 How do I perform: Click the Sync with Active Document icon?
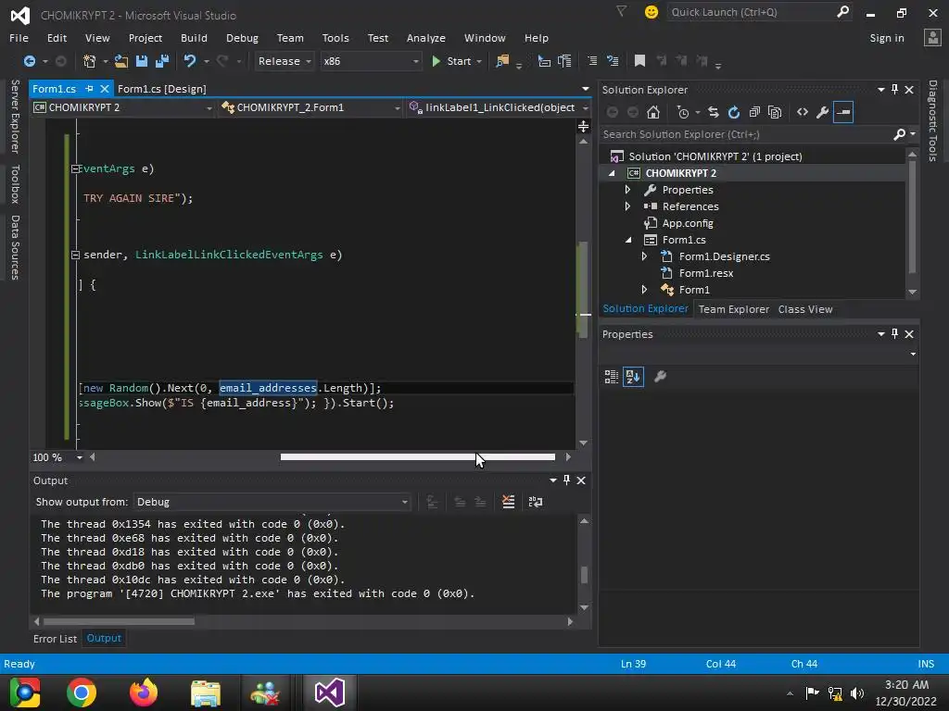click(714, 112)
